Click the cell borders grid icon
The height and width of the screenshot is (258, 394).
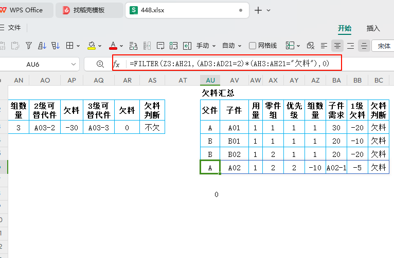click(69, 46)
